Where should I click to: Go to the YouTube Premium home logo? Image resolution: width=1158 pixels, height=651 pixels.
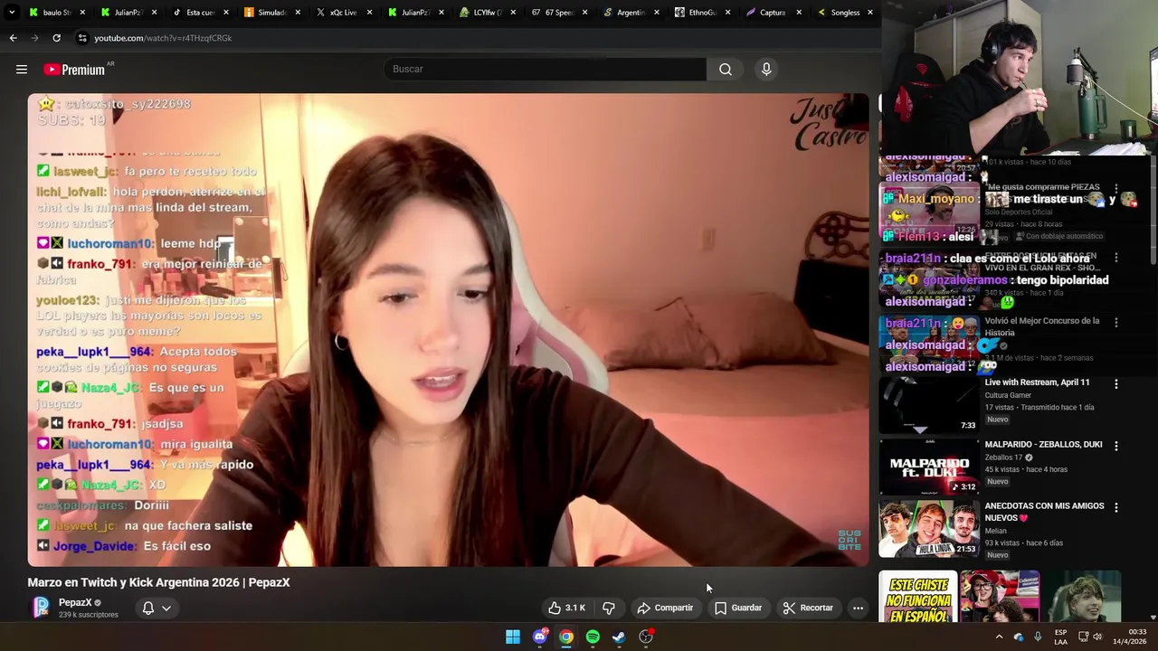tap(75, 70)
